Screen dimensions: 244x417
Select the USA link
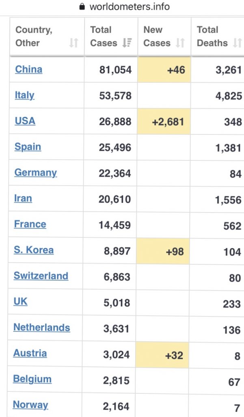25,121
